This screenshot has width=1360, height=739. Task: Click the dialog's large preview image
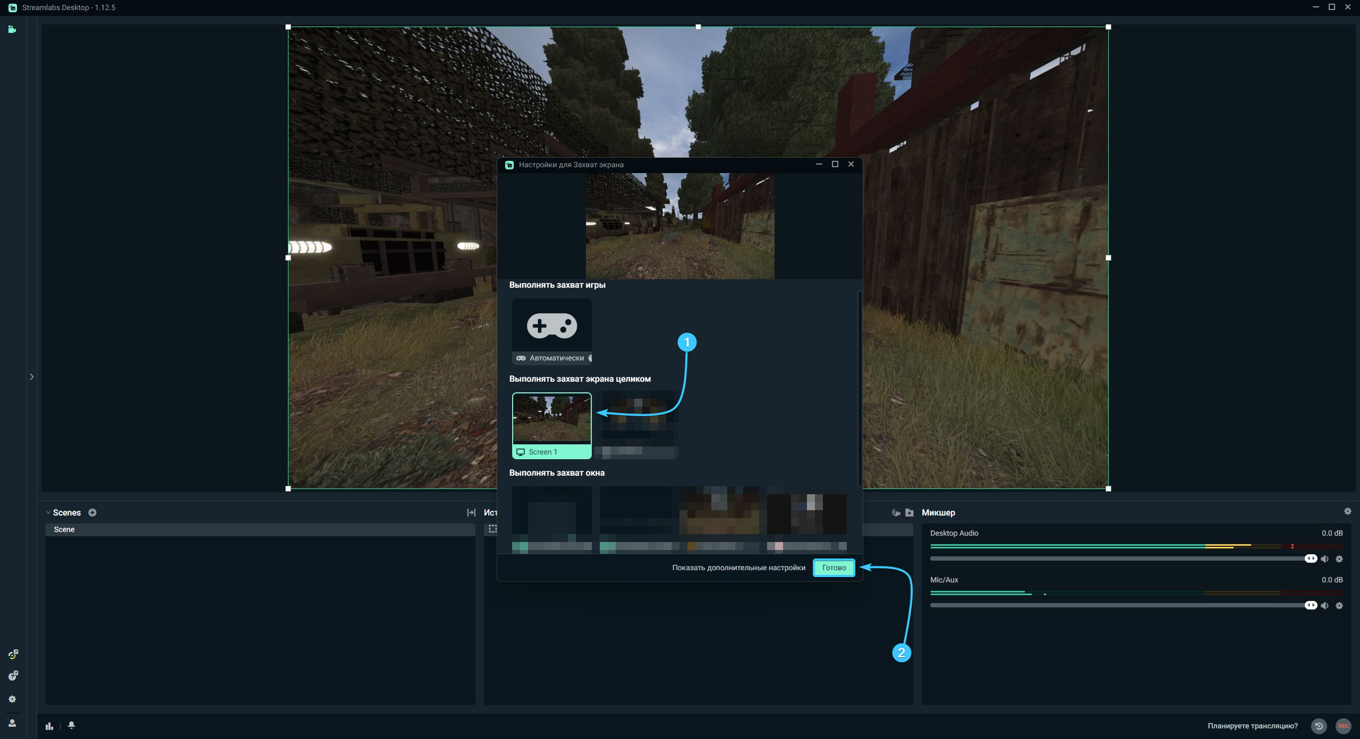680,226
